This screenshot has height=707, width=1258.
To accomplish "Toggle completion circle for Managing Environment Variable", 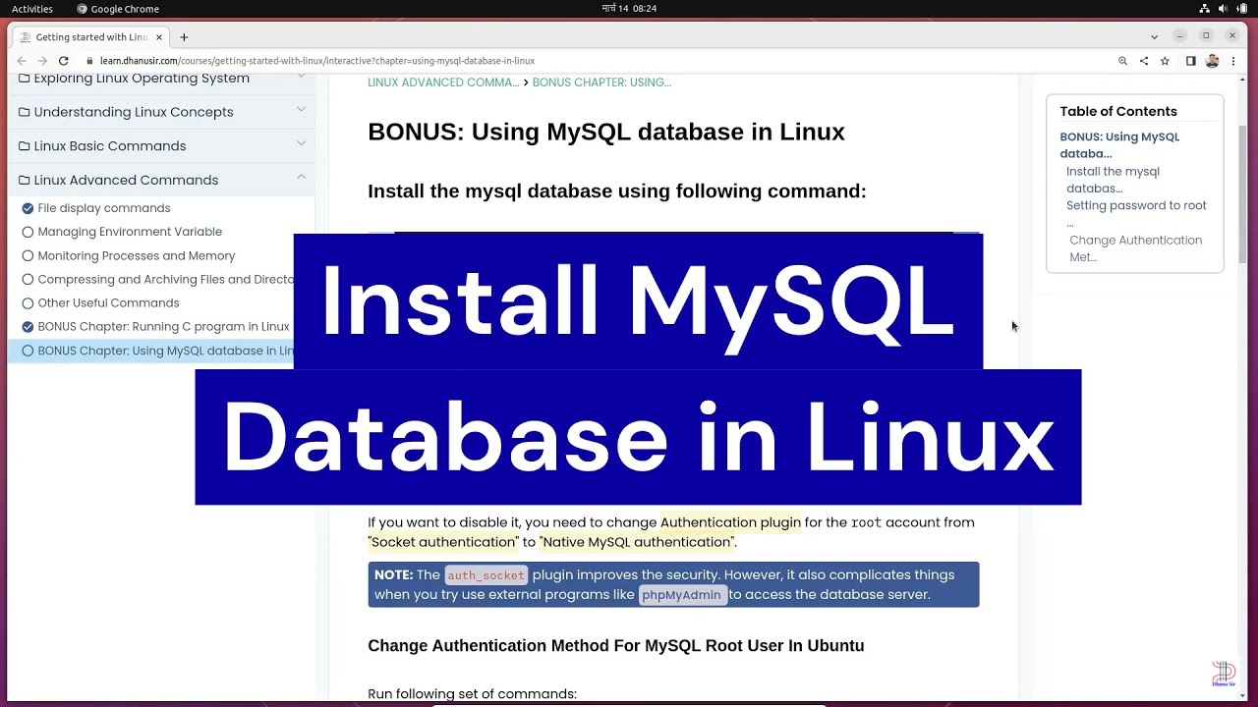I will tap(28, 232).
